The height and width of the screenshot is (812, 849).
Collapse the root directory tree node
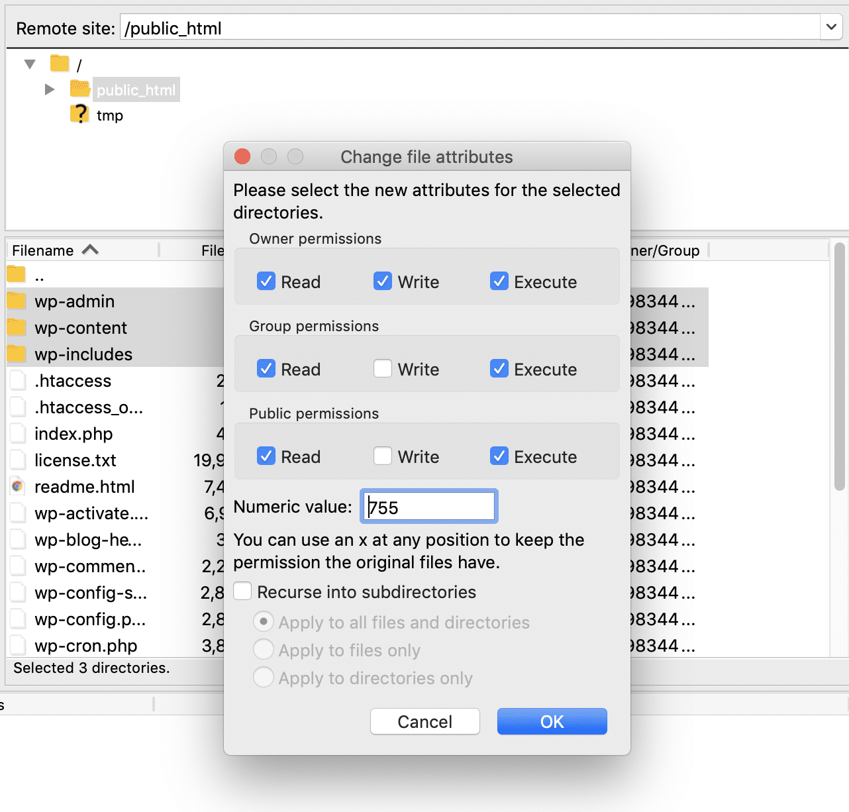click(29, 63)
